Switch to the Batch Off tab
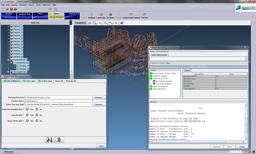 click(59, 81)
